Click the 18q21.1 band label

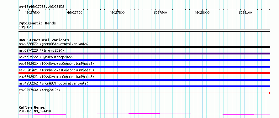[x=25, y=27]
